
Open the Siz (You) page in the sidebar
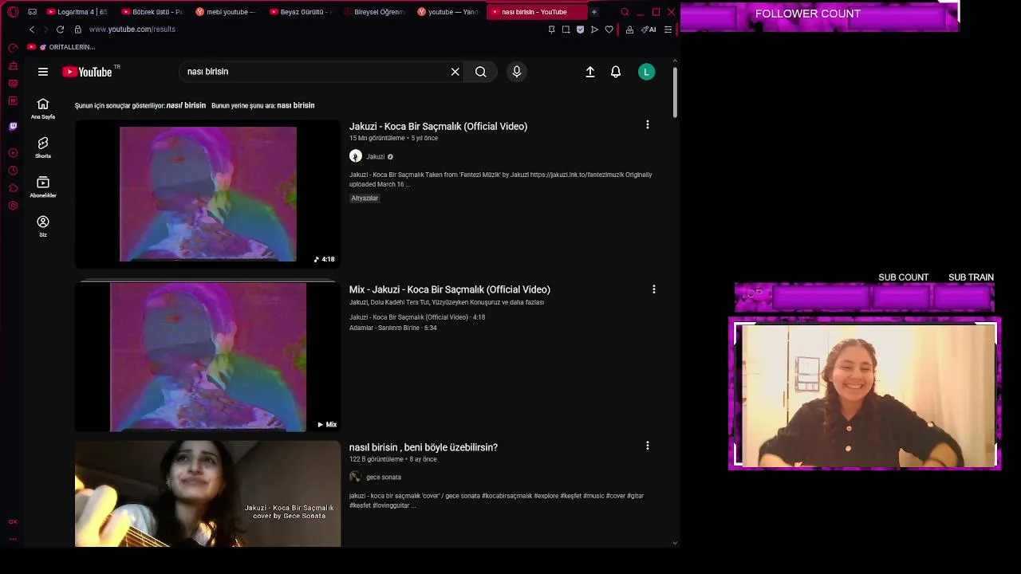[x=43, y=226]
